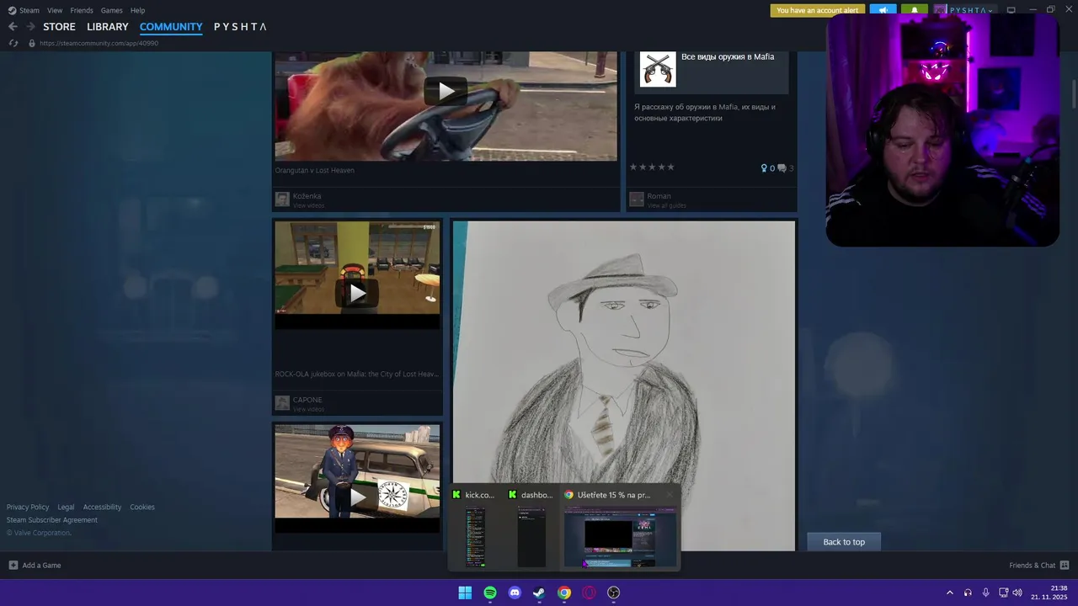This screenshot has height=606, width=1078.
Task: Open announcements megaphone icon
Action: (883, 10)
